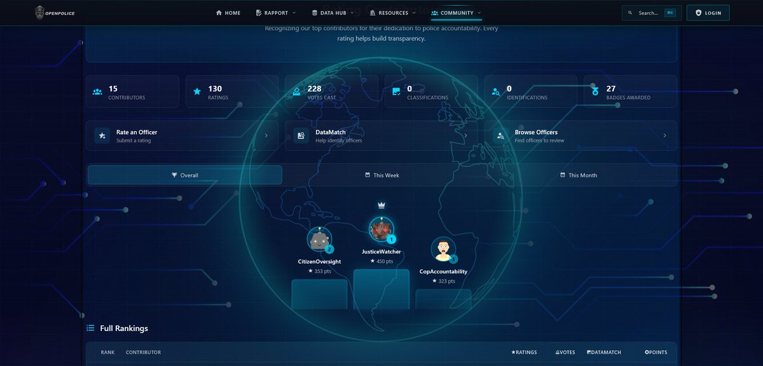Click the DataMatch arrow chevron

point(465,135)
